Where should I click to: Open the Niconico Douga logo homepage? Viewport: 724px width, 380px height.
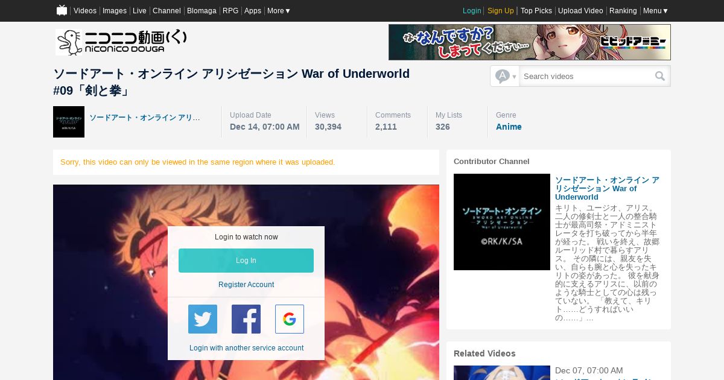click(121, 42)
